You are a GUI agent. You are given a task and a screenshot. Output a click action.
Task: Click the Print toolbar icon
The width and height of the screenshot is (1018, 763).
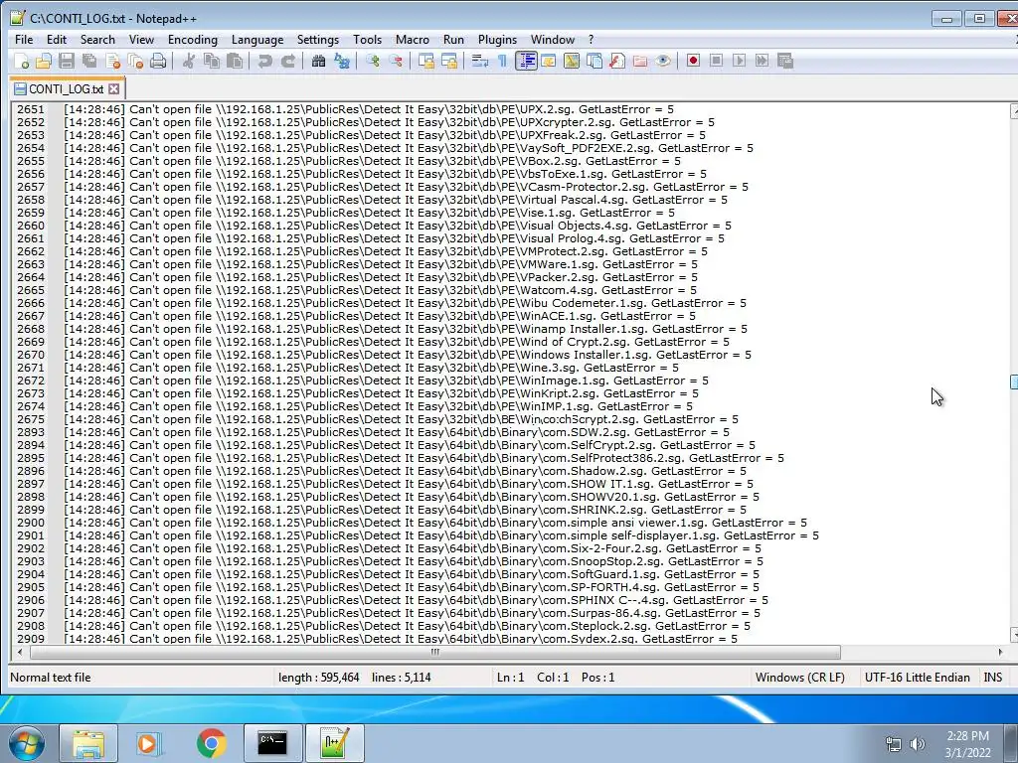pos(158,61)
